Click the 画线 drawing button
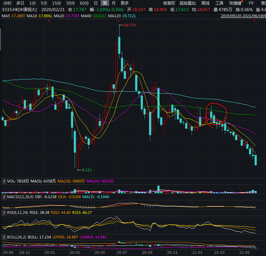 pyautogui.click(x=205, y=3)
